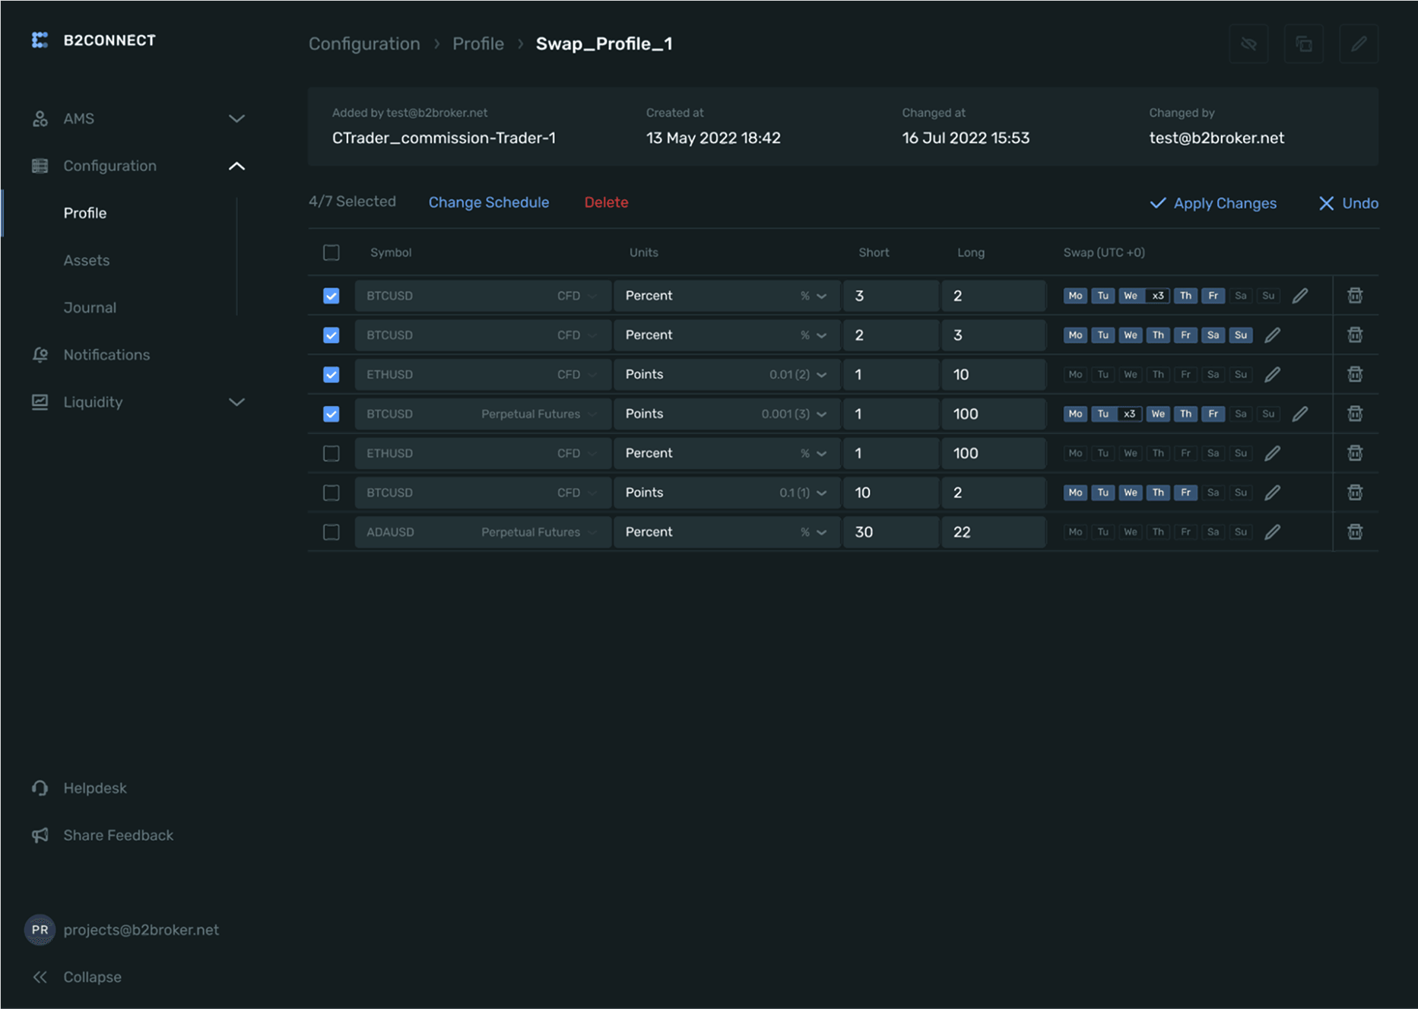Collapse the Configuration sidebar section
The image size is (1418, 1009).
tap(237, 166)
